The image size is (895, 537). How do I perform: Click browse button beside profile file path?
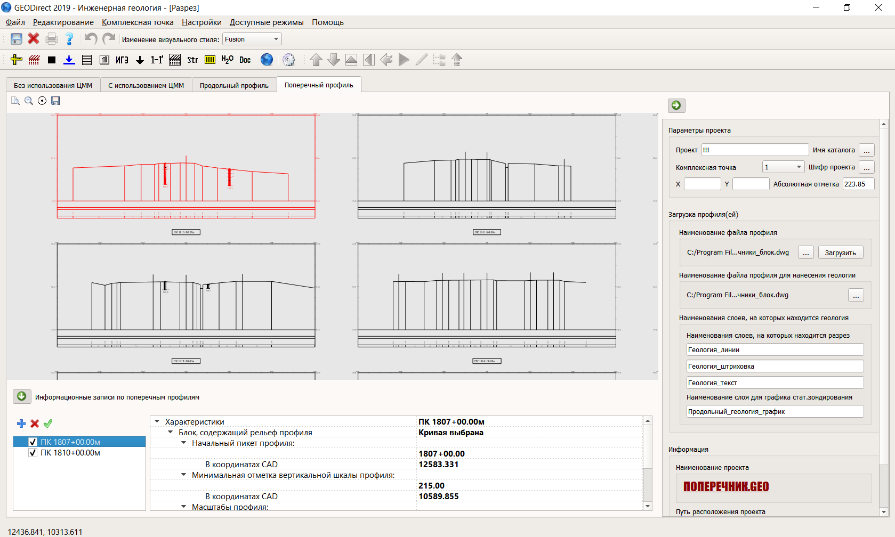[x=806, y=253]
